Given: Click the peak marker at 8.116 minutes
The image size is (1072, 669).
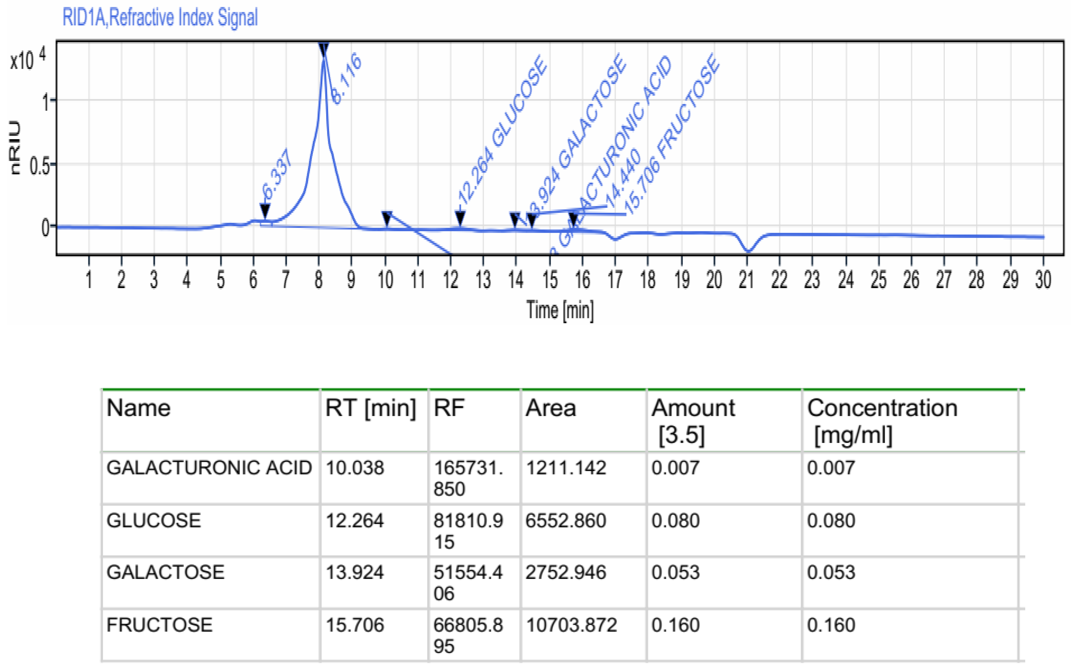Looking at the screenshot, I should (324, 49).
